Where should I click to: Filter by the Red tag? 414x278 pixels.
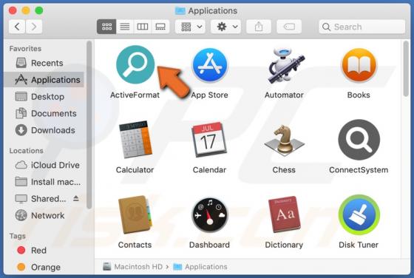tap(44, 251)
